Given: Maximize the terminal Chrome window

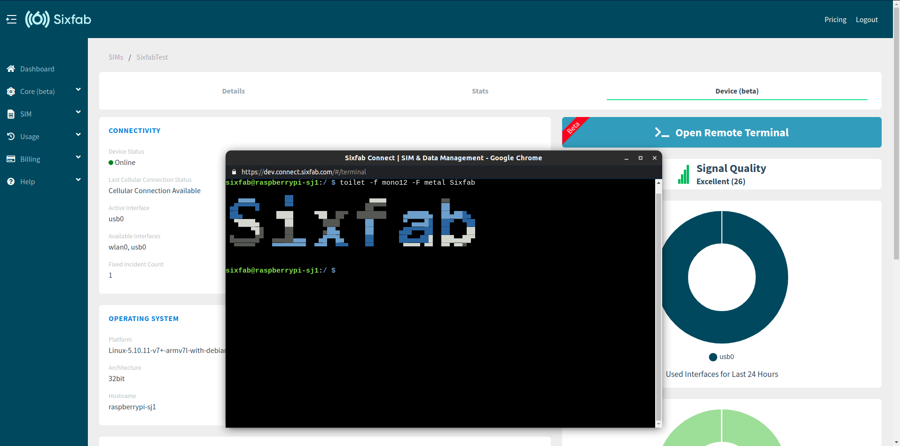Looking at the screenshot, I should tap(640, 158).
